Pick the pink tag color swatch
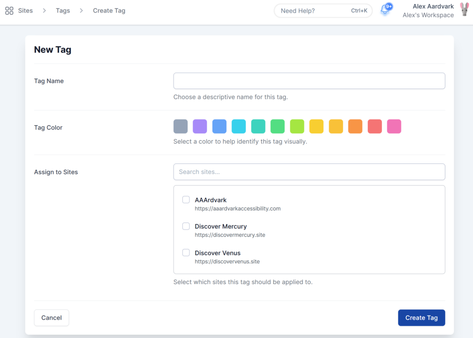 tap(394, 127)
